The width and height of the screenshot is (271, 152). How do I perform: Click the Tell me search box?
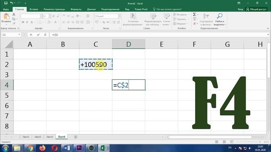[x=167, y=9]
